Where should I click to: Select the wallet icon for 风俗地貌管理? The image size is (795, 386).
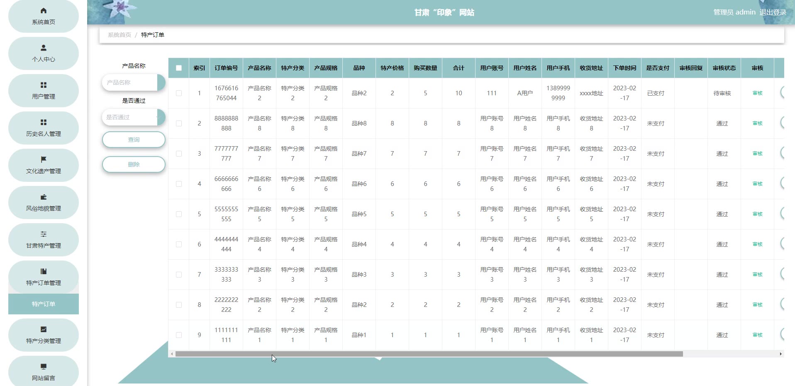coord(44,197)
